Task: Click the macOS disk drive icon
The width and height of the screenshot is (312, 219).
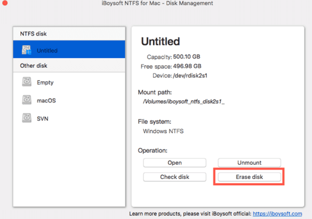Action: click(27, 100)
